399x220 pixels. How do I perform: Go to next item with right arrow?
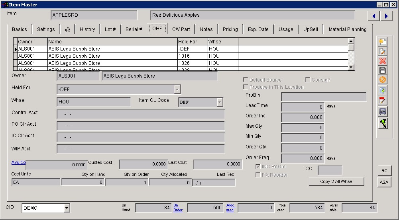386,16
